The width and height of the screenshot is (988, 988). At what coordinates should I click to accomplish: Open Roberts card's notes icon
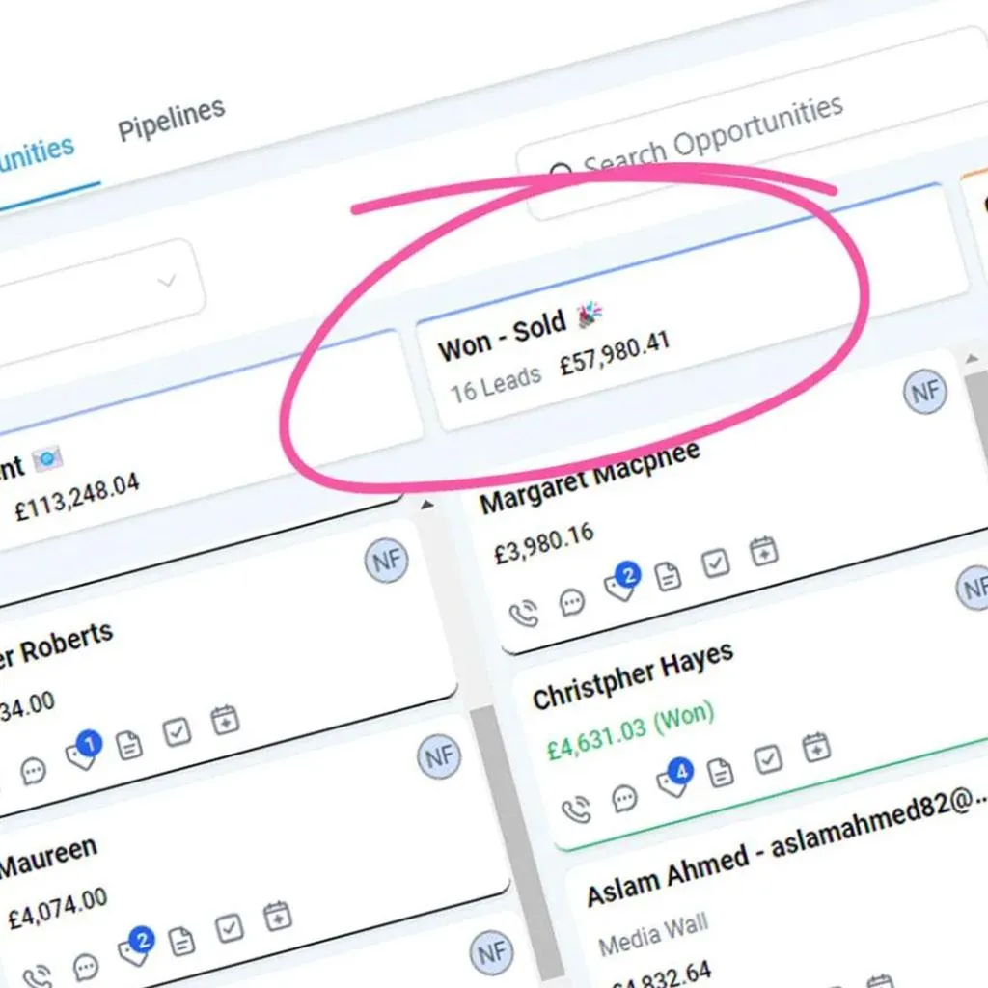tap(129, 746)
